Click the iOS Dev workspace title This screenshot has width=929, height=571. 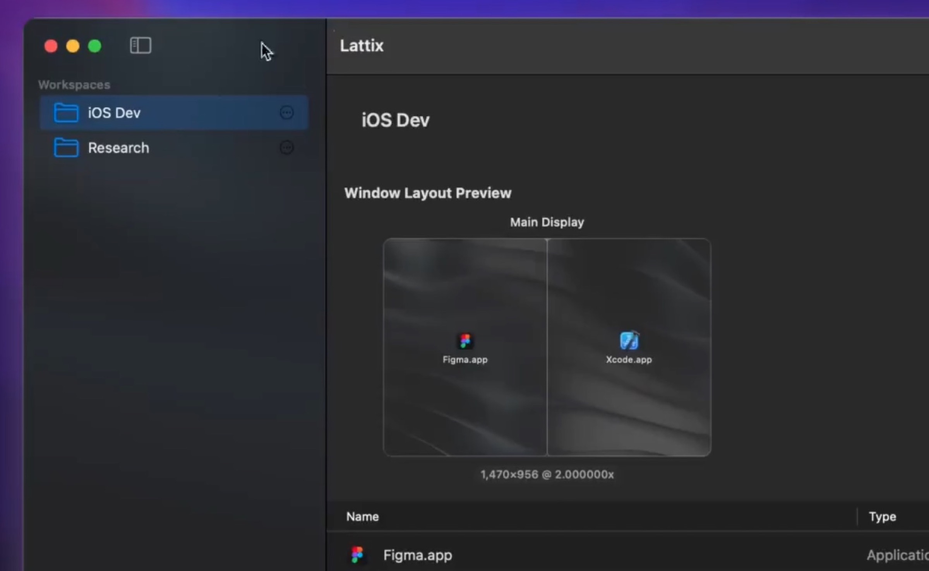pyautogui.click(x=395, y=120)
